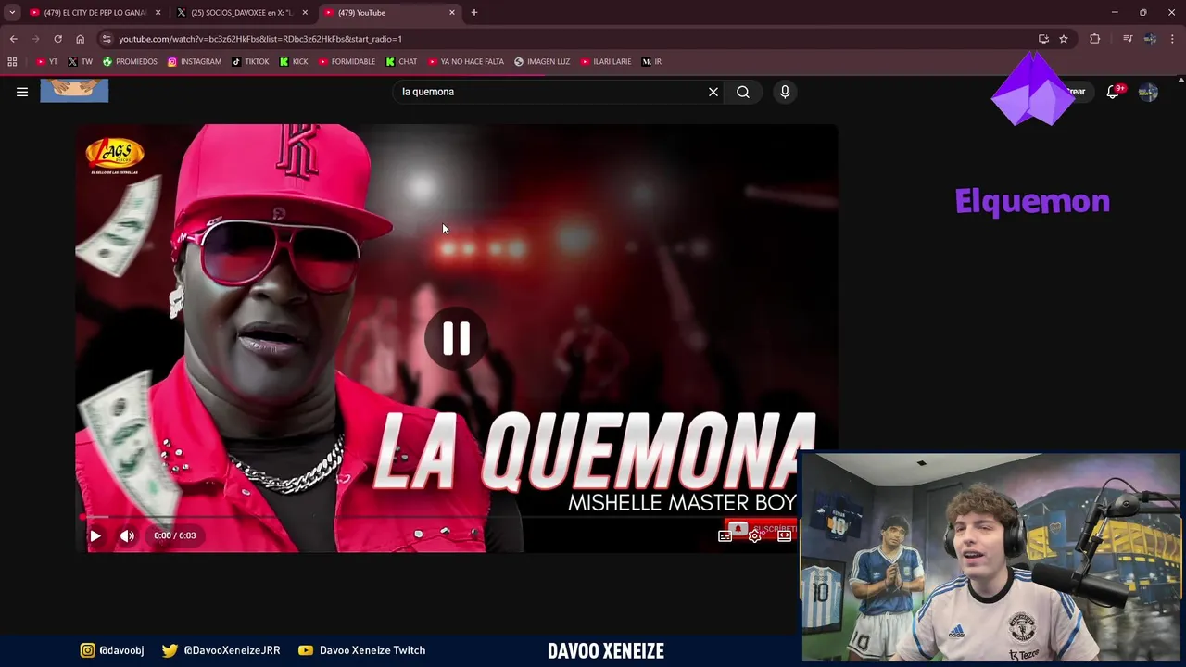This screenshot has width=1186, height=667.
Task: Open the video player settings gear
Action: 755,535
